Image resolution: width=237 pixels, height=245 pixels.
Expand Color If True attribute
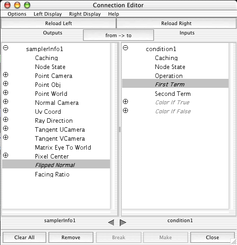[x=125, y=101]
